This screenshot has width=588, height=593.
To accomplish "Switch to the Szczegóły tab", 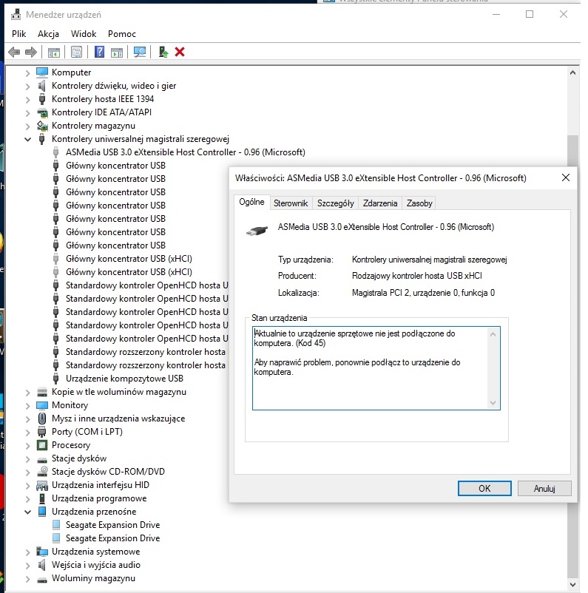I will tap(335, 203).
